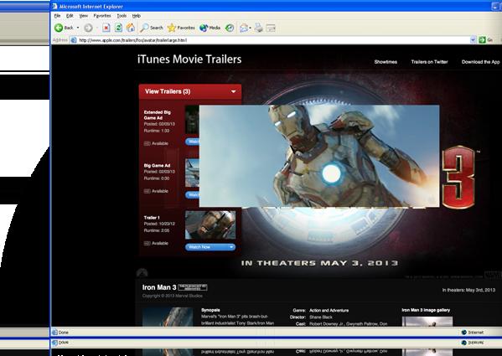502x356 pixels.
Task: Open the Mail toolbar icon
Action: 244,28
